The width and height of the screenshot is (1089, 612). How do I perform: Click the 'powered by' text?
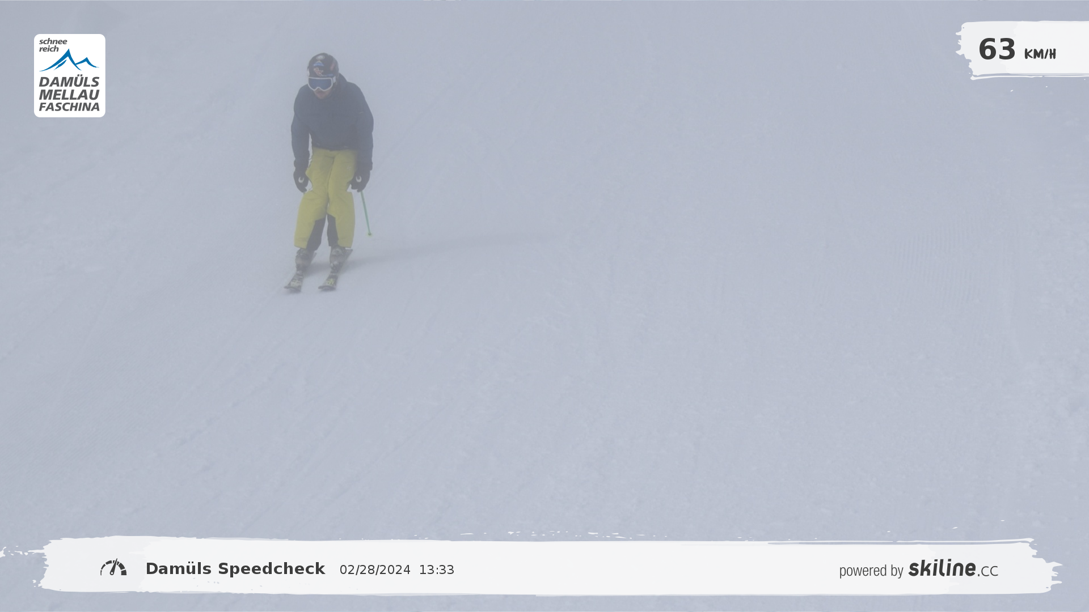pos(871,571)
